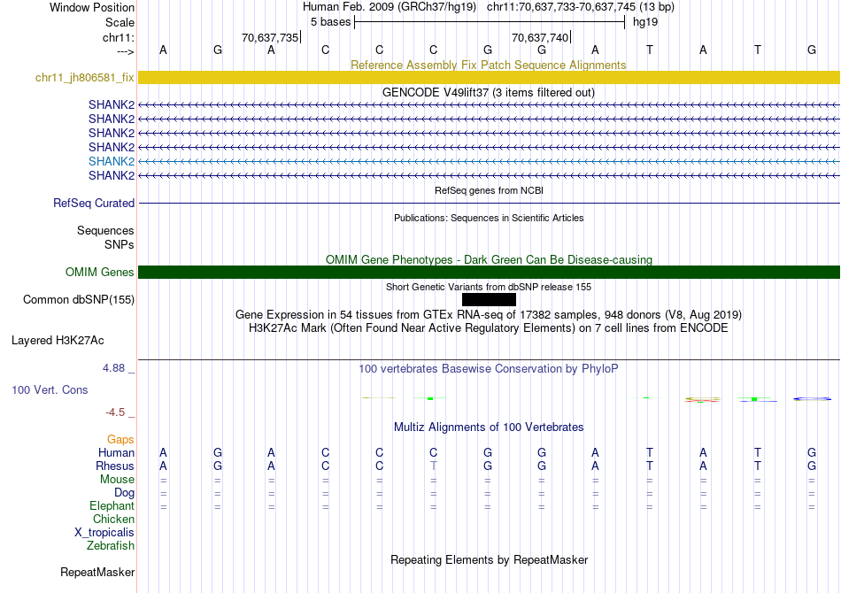Click the Human alignment row label
The width and height of the screenshot is (841, 593).
[x=116, y=453]
